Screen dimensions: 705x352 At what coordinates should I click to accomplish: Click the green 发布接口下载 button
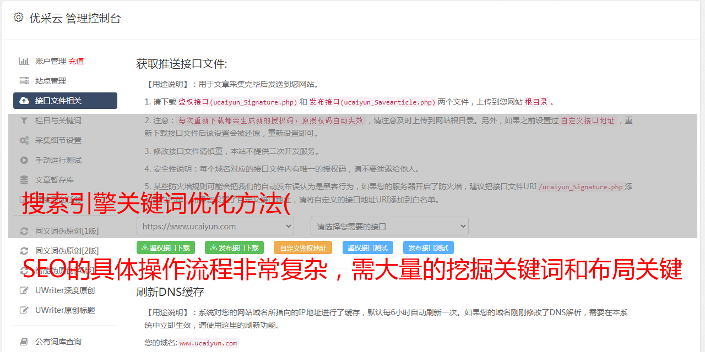(234, 248)
